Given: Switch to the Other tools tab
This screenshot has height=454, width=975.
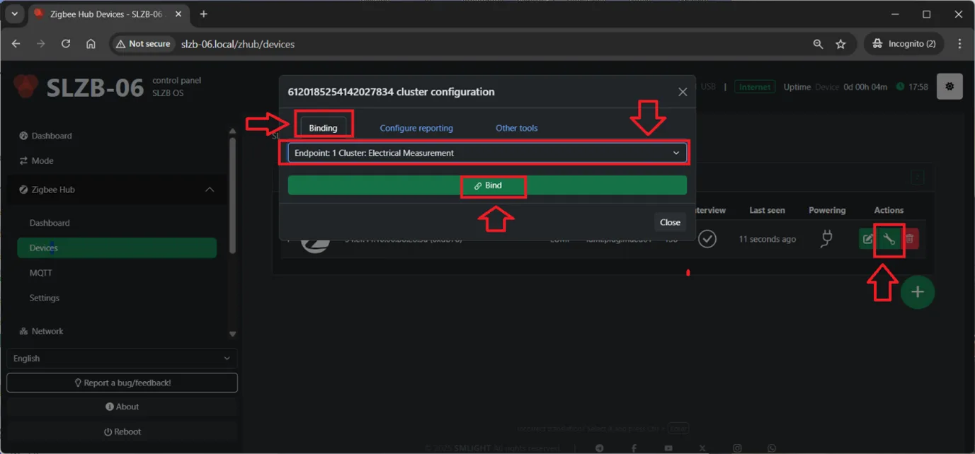Looking at the screenshot, I should point(516,128).
